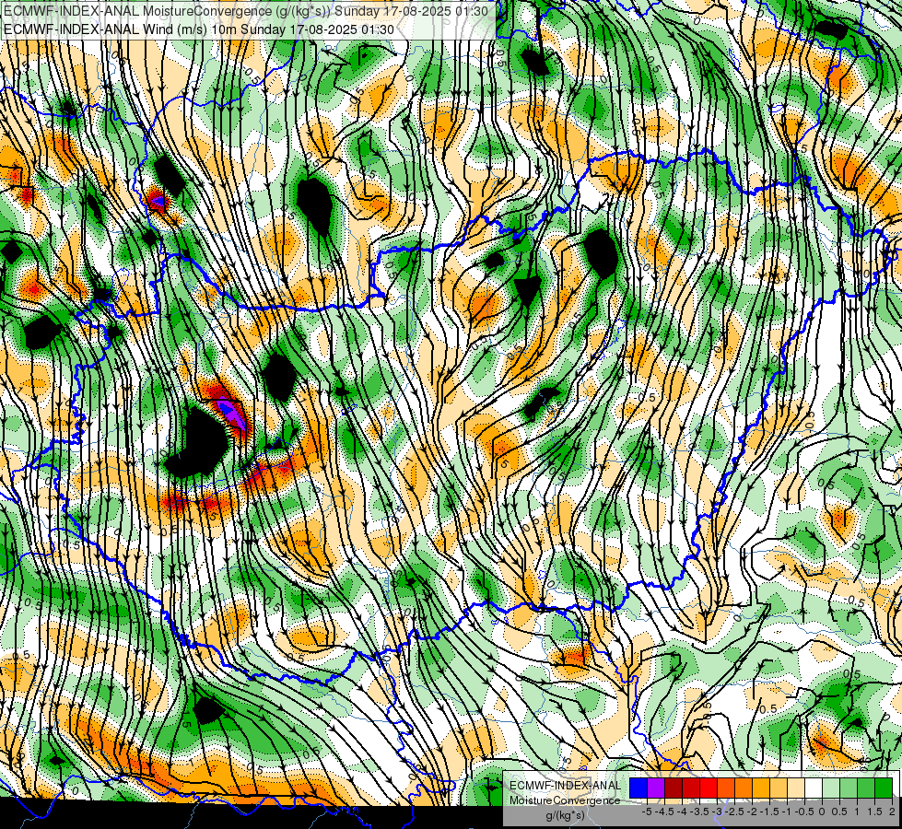
Task: Select the orange swatch above -2.5
Action: (x=744, y=788)
